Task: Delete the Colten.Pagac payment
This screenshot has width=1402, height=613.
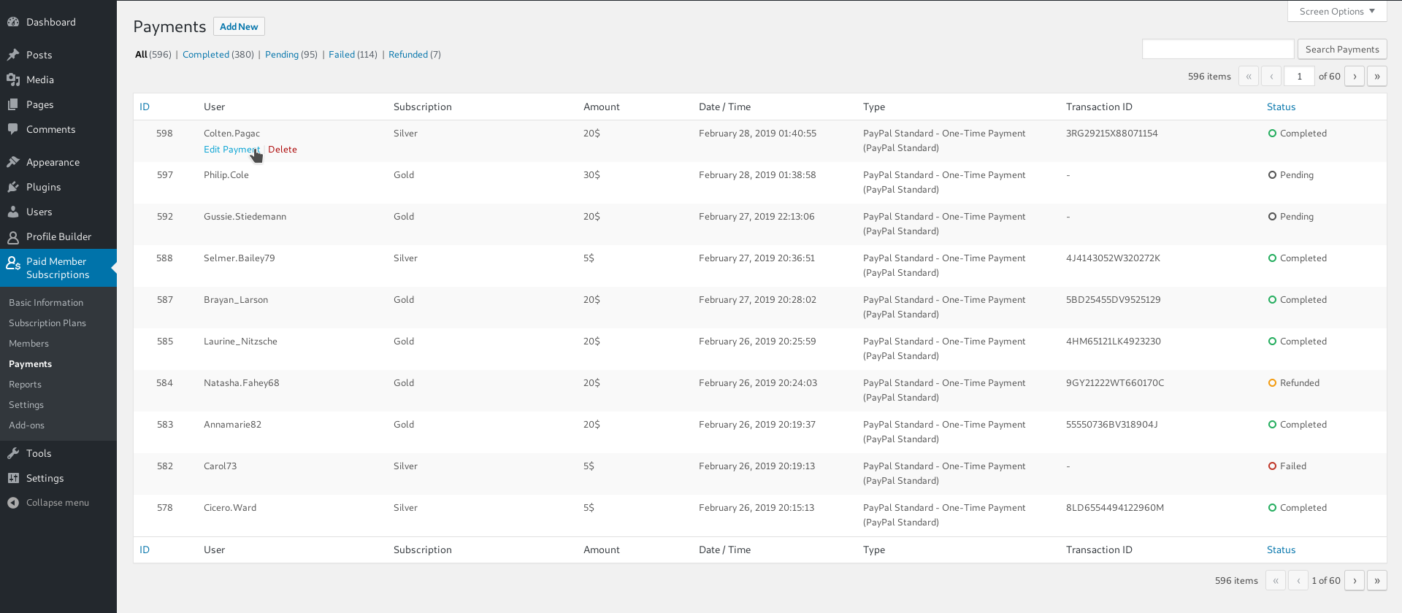Action: [x=283, y=150]
